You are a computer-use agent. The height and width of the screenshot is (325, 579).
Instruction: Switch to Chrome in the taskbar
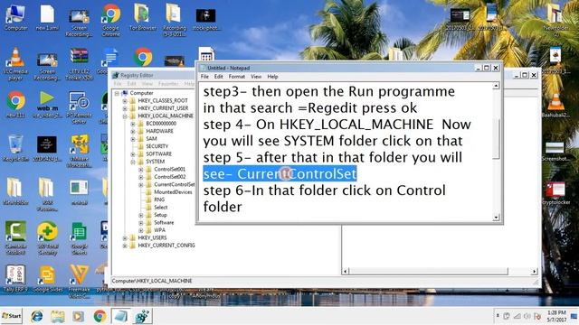[100, 316]
